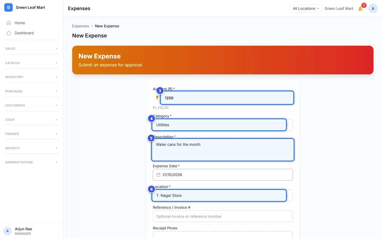382x239 pixels.
Task: Open the notifications bell icon
Action: [x=361, y=8]
